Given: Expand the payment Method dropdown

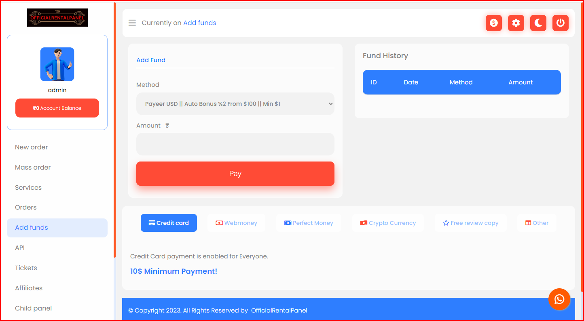Looking at the screenshot, I should coord(235,104).
